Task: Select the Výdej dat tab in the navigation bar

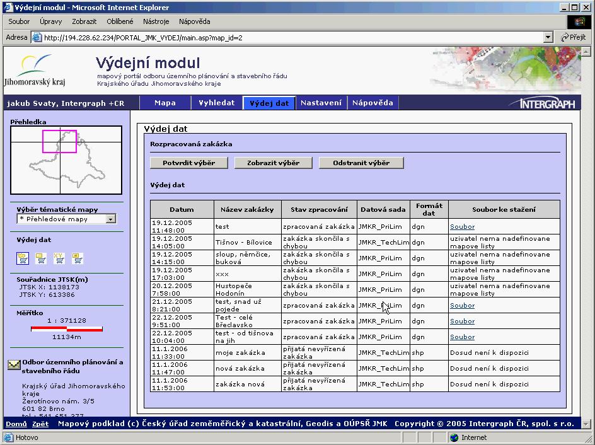Action: pyautogui.click(x=269, y=103)
